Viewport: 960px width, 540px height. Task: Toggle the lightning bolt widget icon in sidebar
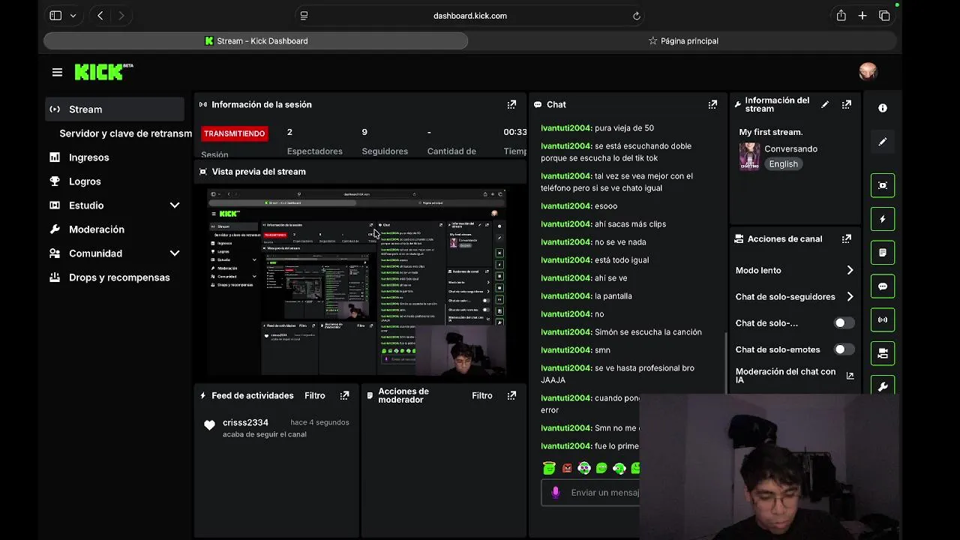(x=883, y=219)
